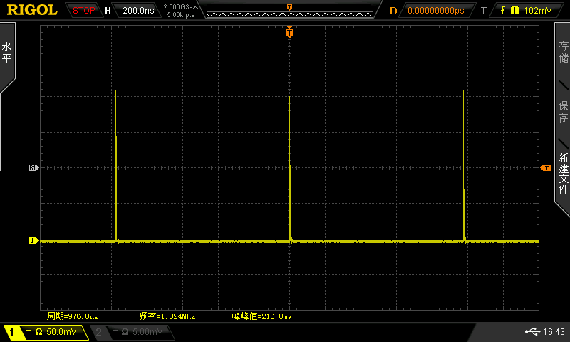The image size is (570, 342).
Task: Click the orange T marker above memory overview
Action: [289, 7]
